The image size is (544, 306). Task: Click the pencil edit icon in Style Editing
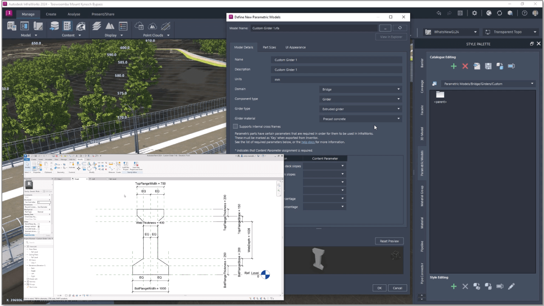[511, 286]
